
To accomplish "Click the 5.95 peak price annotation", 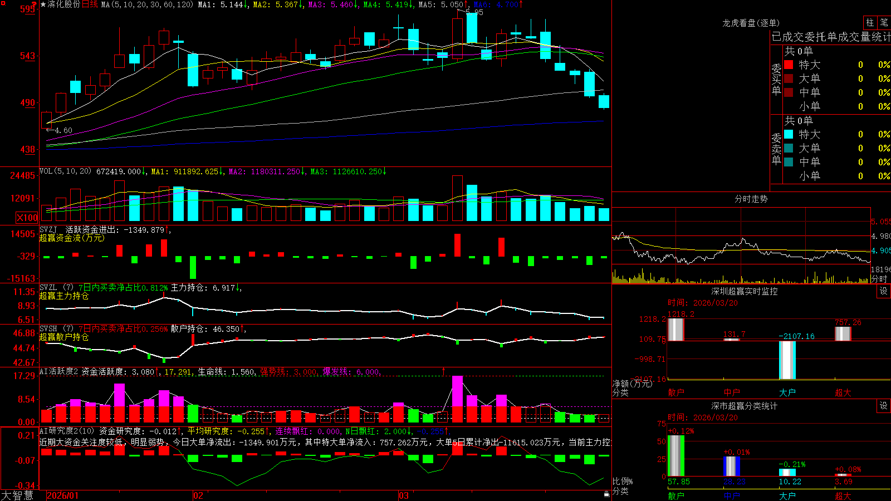I will [x=474, y=12].
